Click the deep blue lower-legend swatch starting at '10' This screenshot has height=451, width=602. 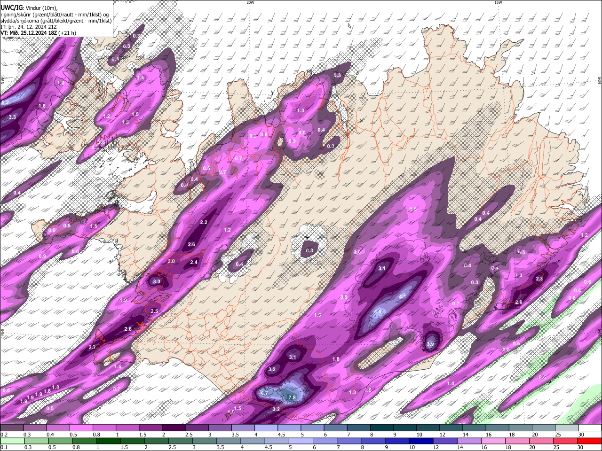click(x=421, y=441)
